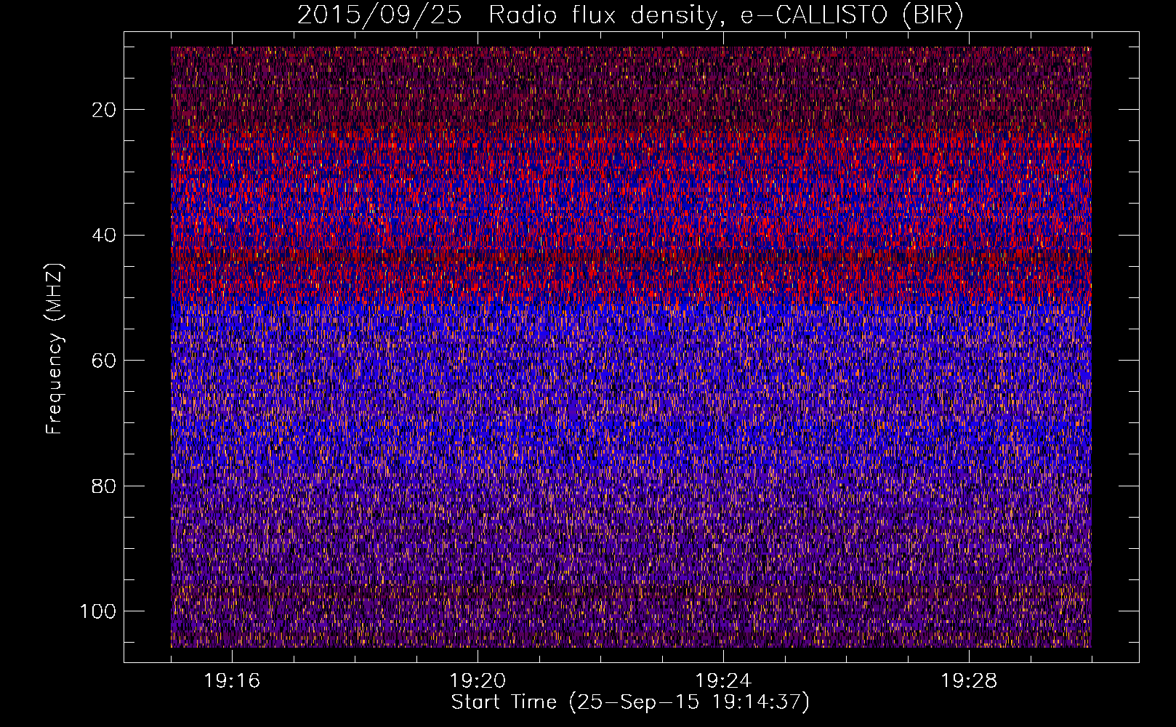
Task: Click the 19:16 time tick label
Action: (232, 681)
